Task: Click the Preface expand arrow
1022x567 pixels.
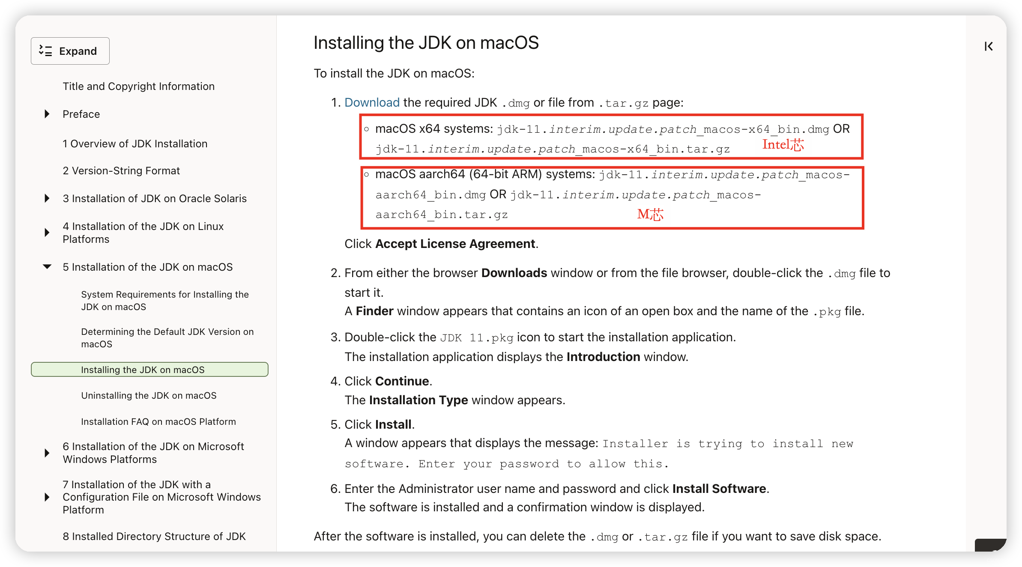Action: [x=46, y=114]
